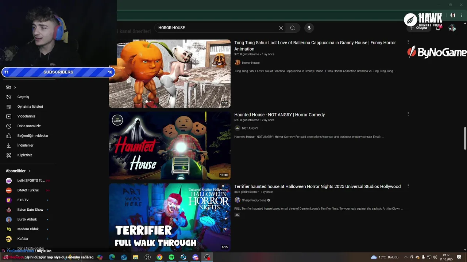Click the magnifier search button

coord(293,28)
